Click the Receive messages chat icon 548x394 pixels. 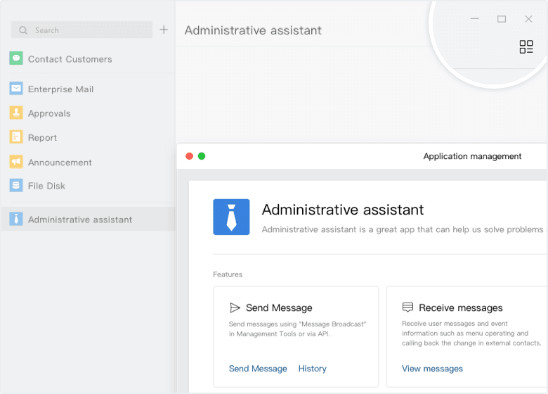407,307
